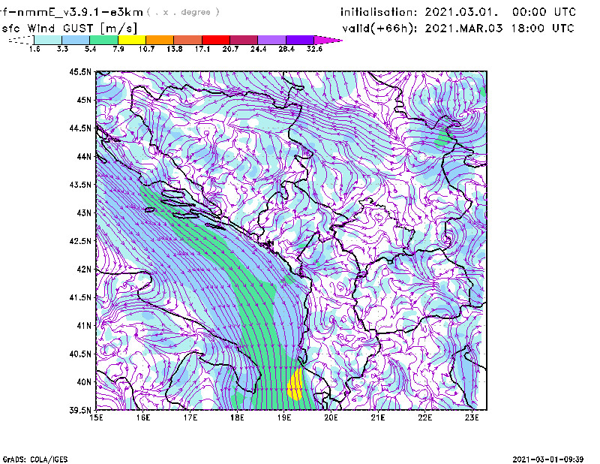Click the orange legend color swatch
This screenshot has height=464, width=600.
pos(160,40)
